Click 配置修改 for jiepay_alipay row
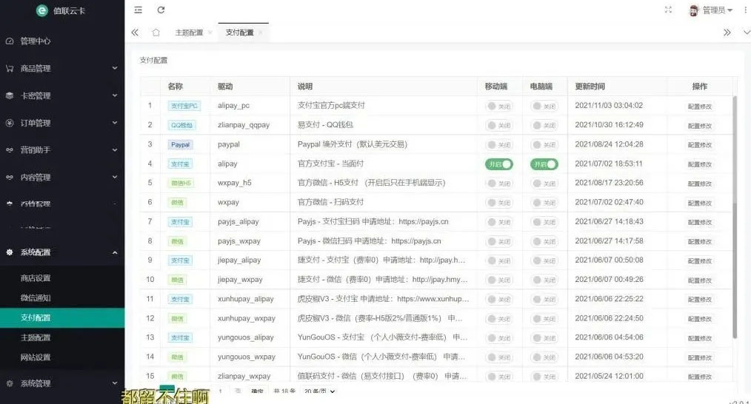Viewport: 751px width, 404px height. (x=700, y=261)
